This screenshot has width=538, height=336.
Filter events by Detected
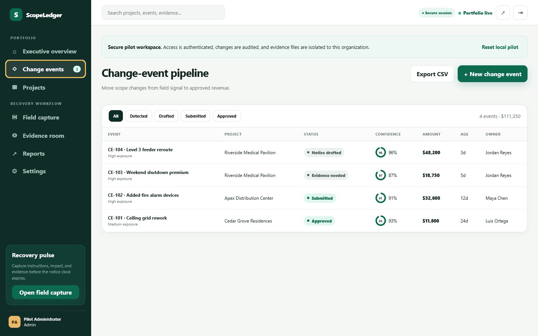coord(139,116)
